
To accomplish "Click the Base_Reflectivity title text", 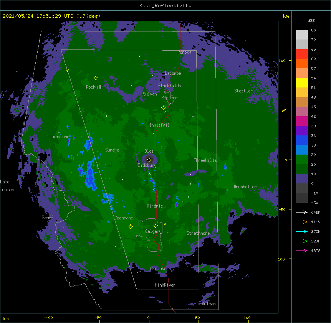I will coord(165,6).
